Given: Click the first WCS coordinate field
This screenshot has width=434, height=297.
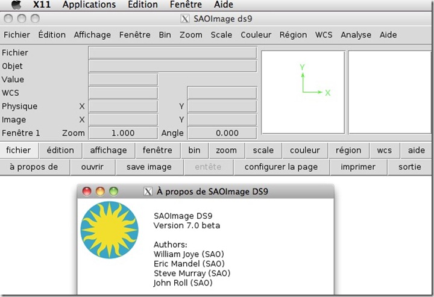Looking at the screenshot, I should tap(123, 93).
